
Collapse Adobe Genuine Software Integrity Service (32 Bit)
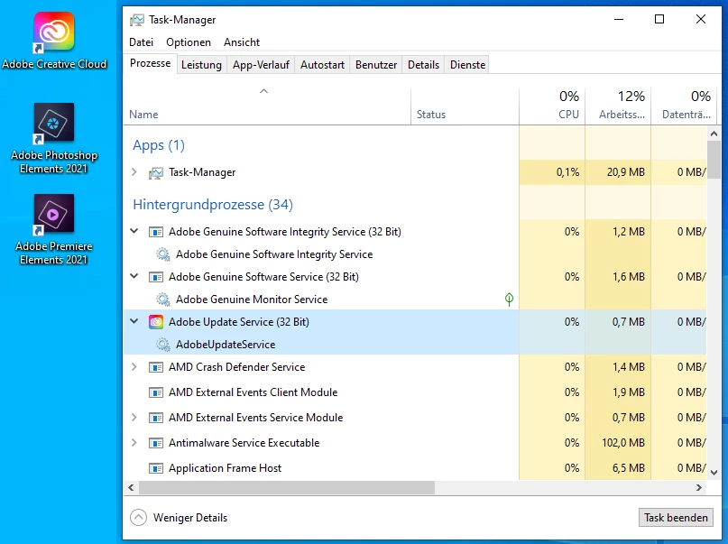click(134, 231)
